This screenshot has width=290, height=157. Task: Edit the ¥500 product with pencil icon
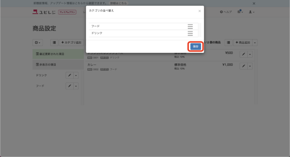coord(244,54)
